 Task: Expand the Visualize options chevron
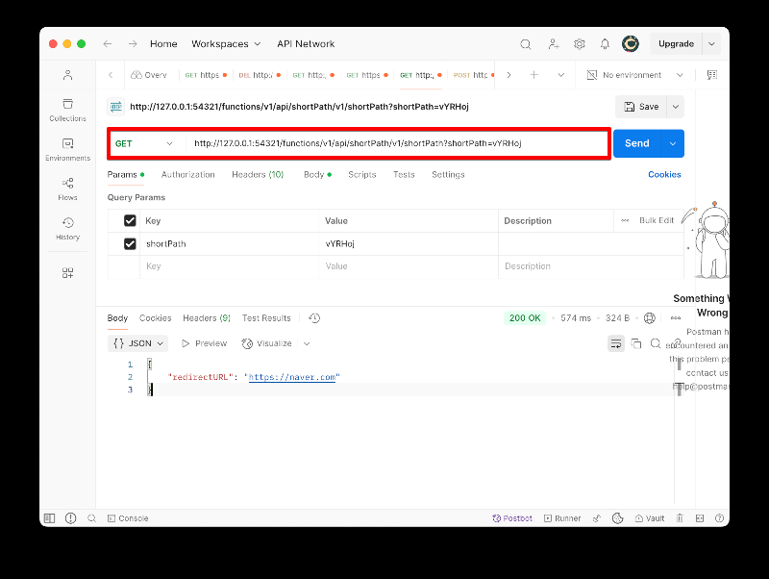[x=307, y=344]
